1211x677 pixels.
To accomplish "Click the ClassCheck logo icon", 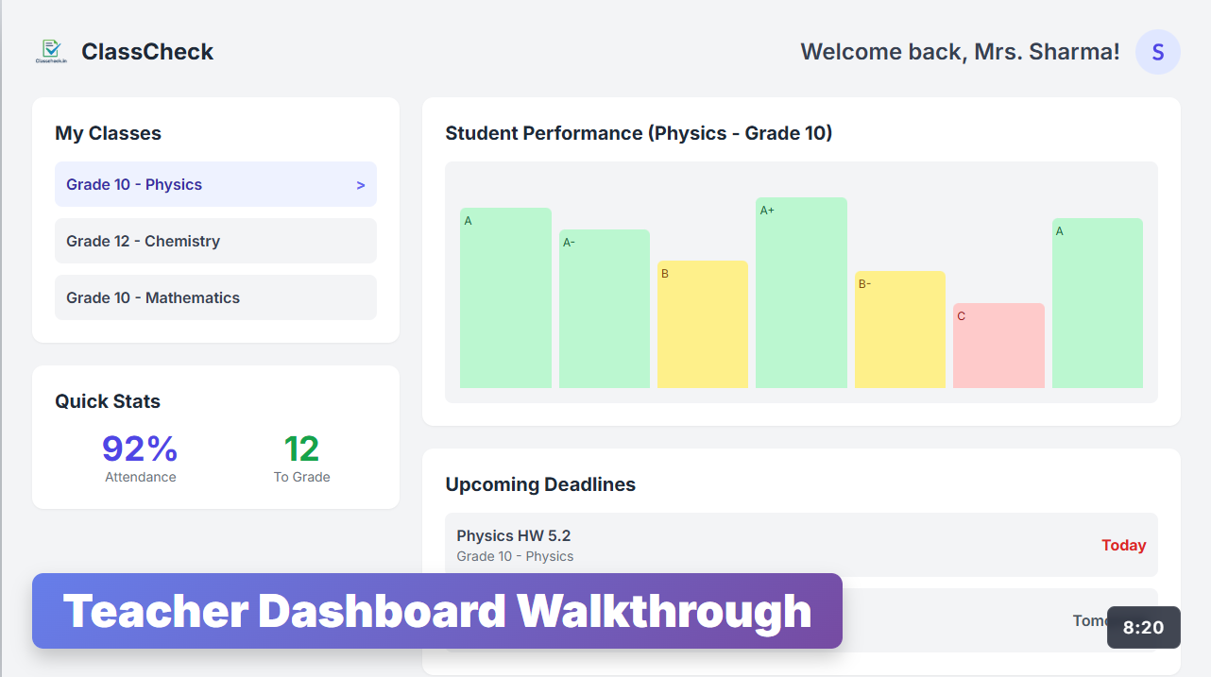I will click(x=51, y=51).
